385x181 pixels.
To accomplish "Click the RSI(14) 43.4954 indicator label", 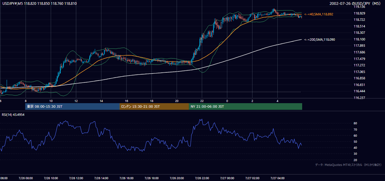I will [x=13, y=115].
